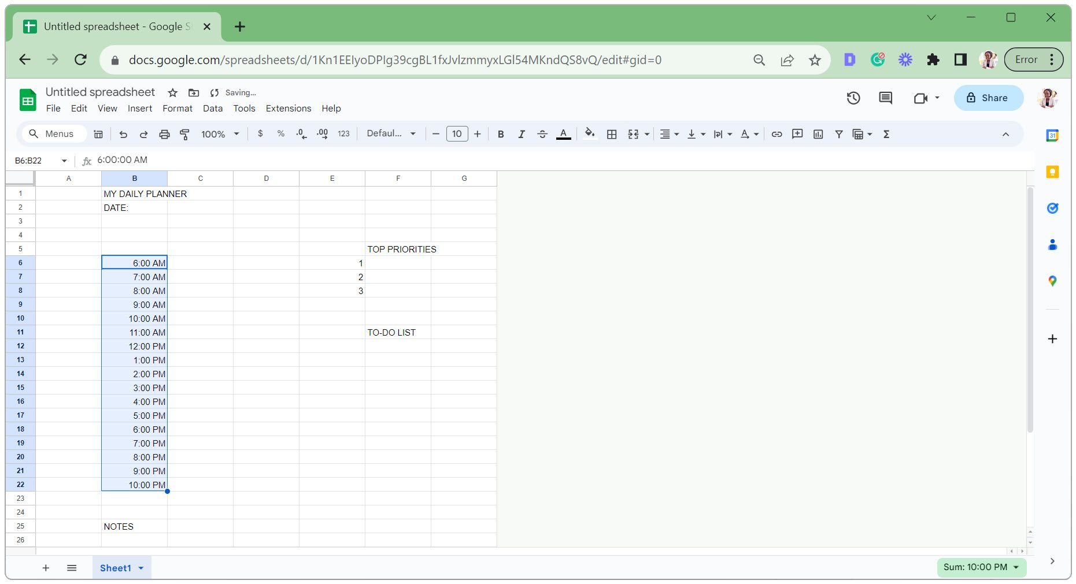Expand the Sum: 10:00 PM dropdown
The height and width of the screenshot is (584, 1076).
[981, 567]
